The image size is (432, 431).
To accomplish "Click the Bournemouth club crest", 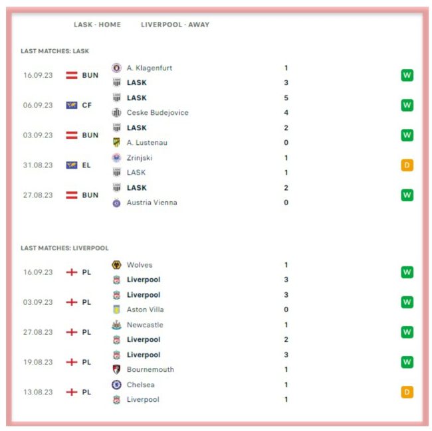I will tap(116, 369).
